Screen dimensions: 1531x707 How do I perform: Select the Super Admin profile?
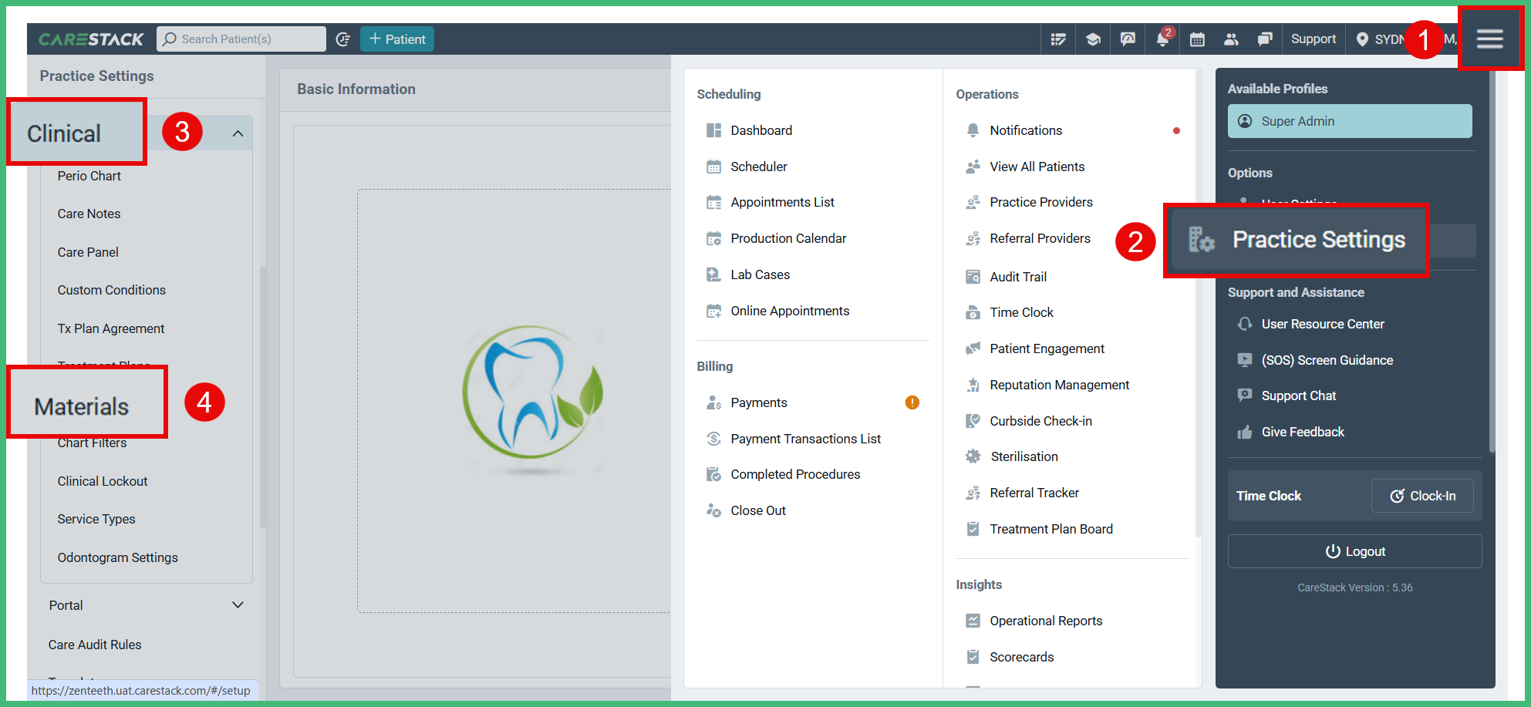pos(1349,121)
